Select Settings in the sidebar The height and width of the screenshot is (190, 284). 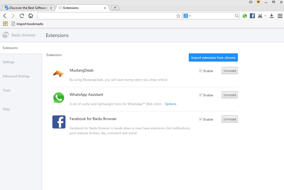(8, 62)
